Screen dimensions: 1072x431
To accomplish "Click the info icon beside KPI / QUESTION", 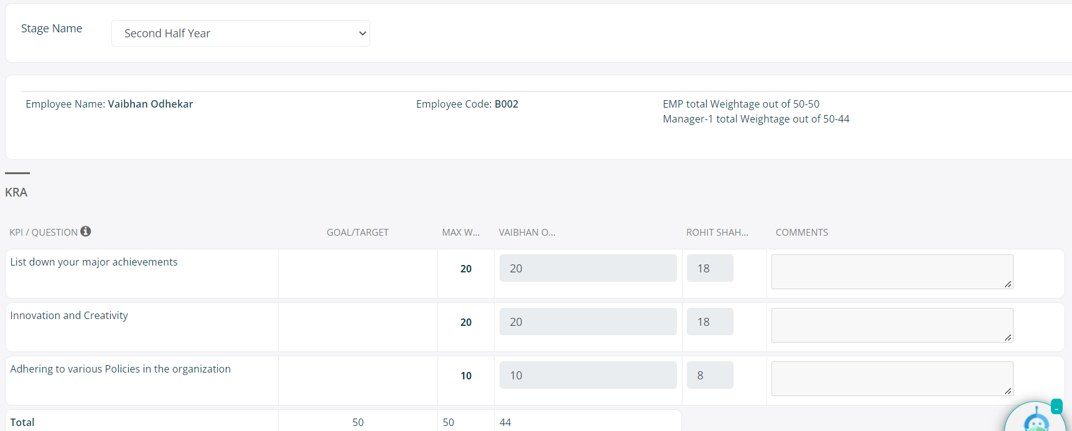I will click(x=86, y=231).
